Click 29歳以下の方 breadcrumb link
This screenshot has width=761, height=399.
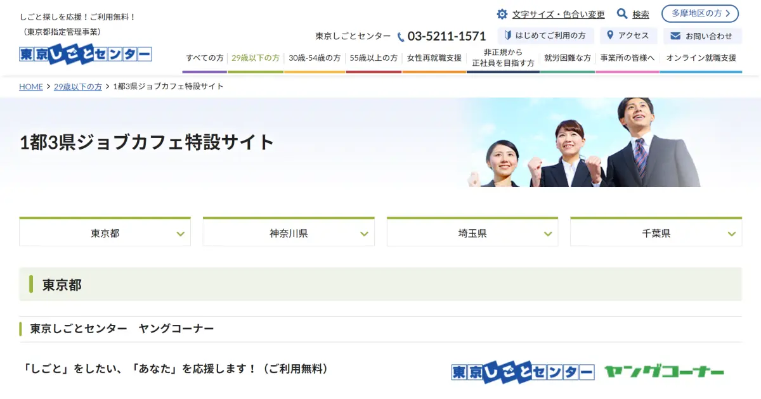pyautogui.click(x=78, y=87)
